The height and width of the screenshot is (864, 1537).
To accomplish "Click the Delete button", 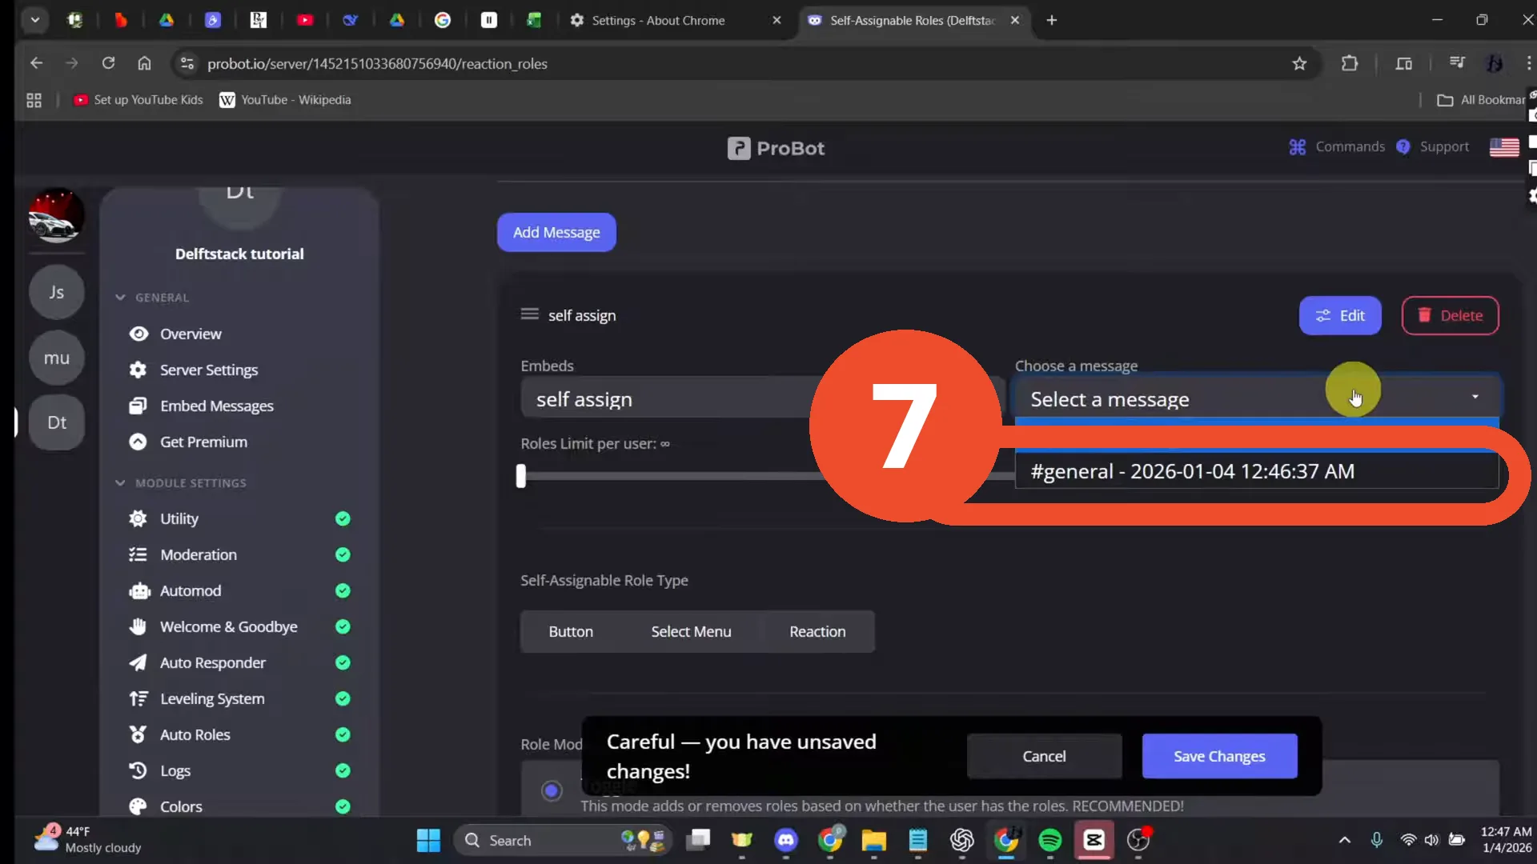I will click(1450, 315).
